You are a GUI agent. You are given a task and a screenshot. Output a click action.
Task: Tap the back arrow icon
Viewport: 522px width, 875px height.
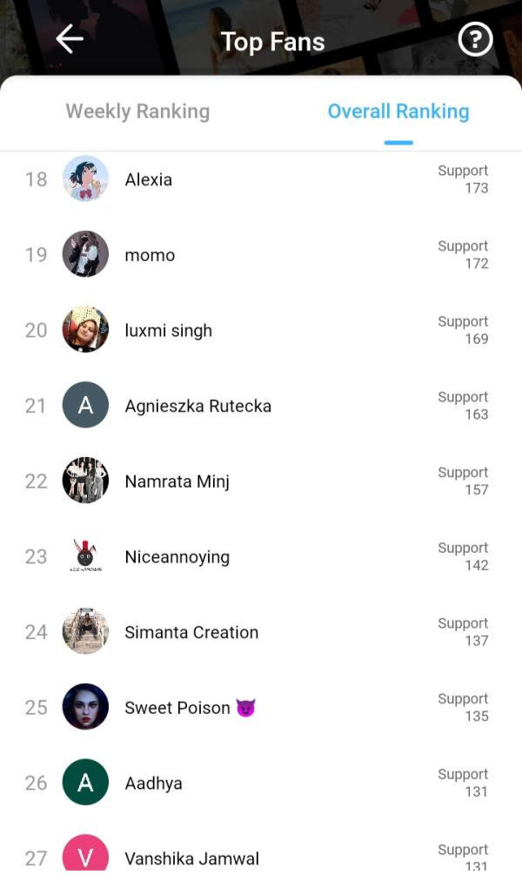click(70, 39)
